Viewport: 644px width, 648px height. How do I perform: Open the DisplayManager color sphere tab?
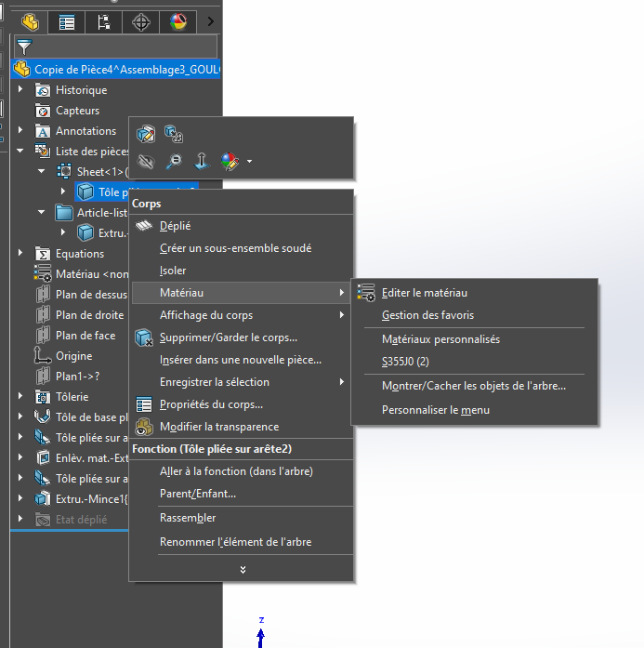177,21
